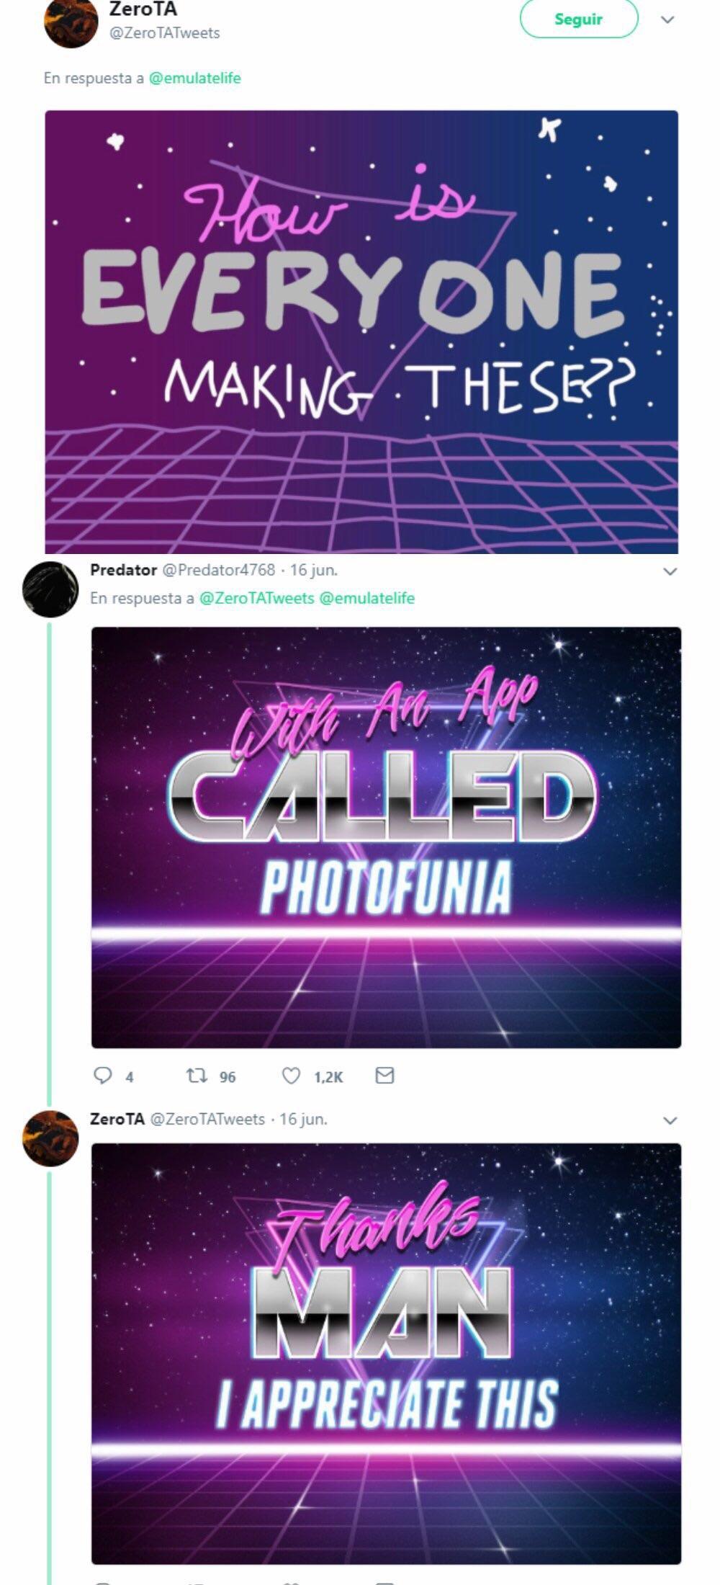
Task: Click the @ZeroTATweets handle on the bottom reply
Action: [x=207, y=1119]
